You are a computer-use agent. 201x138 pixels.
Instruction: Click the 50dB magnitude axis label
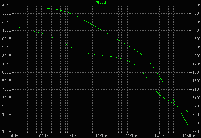click(x=7, y=81)
